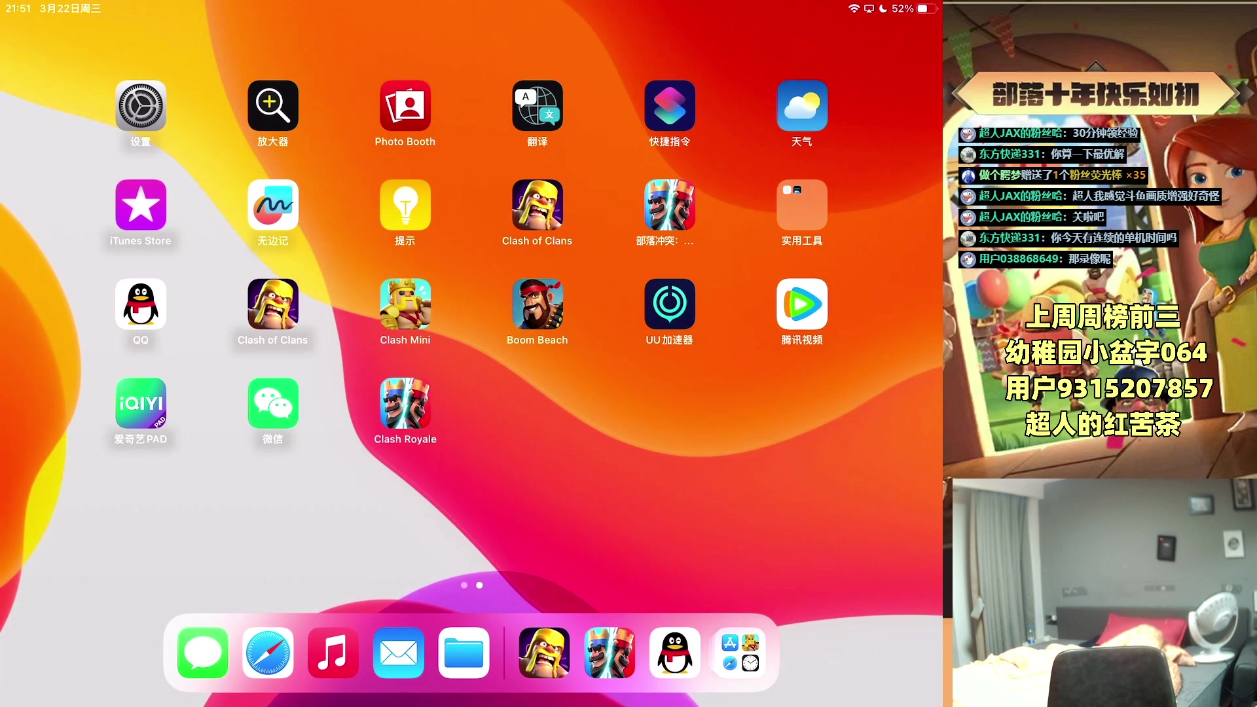Click the name 用户9315207857
Viewport: 1257px width, 707px height.
click(1109, 388)
